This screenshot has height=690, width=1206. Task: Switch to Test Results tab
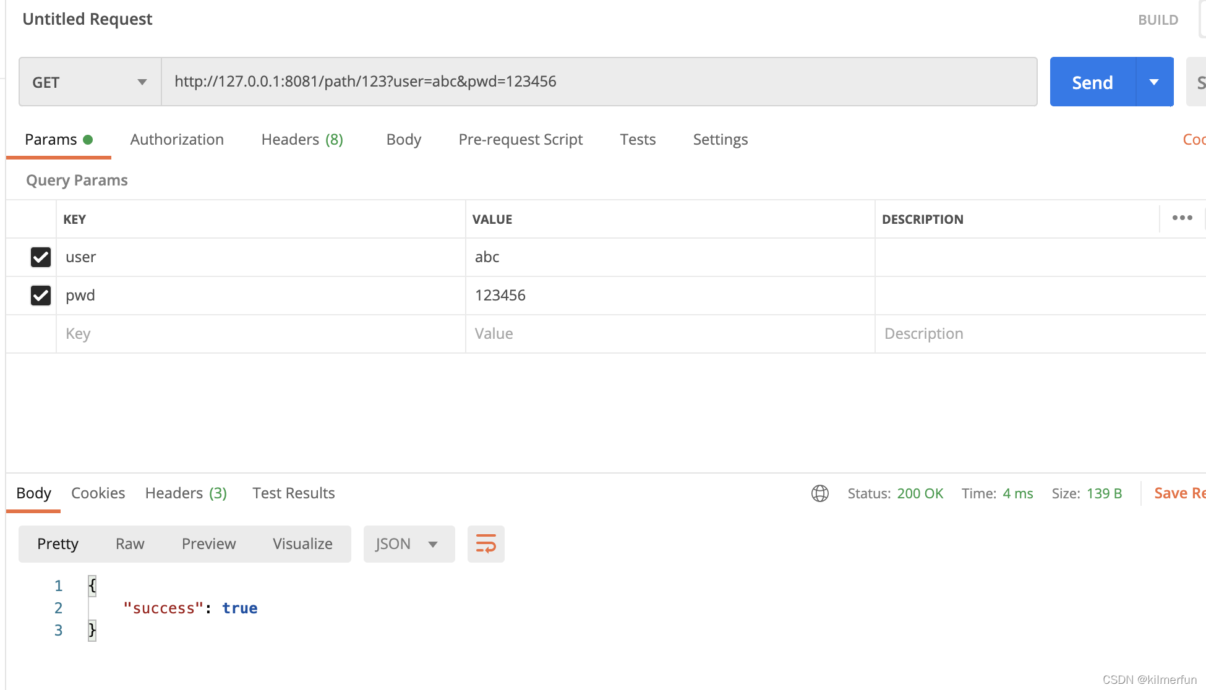pyautogui.click(x=293, y=493)
